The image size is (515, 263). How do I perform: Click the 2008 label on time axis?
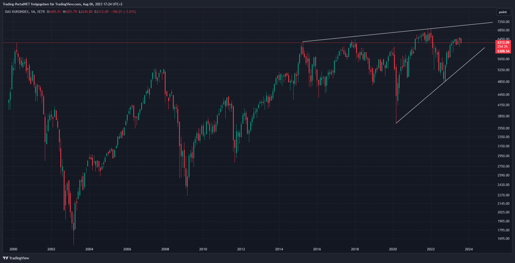click(x=165, y=249)
